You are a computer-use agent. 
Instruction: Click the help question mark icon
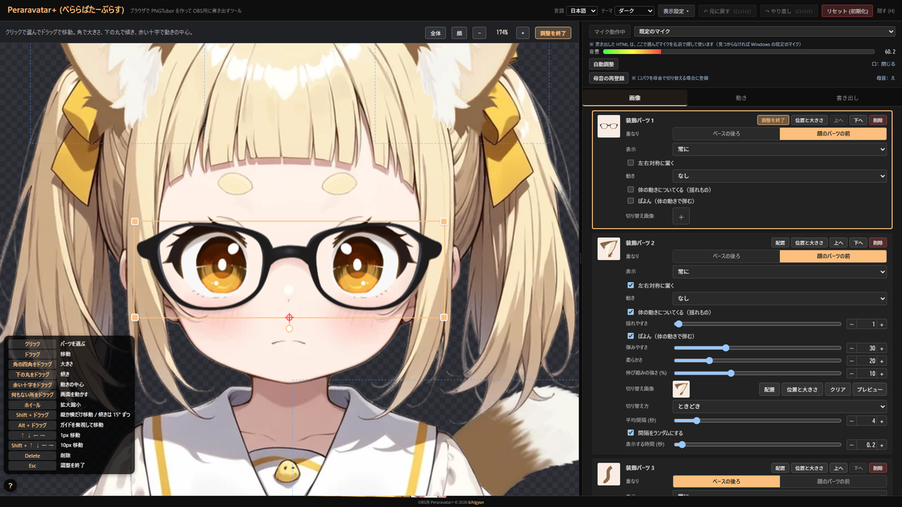(x=11, y=485)
